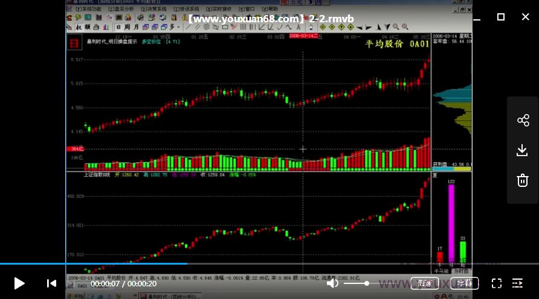Download the video file

523,150
